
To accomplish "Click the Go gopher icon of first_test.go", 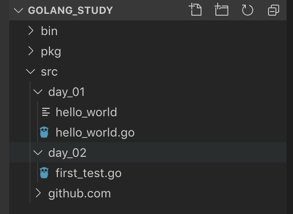I will point(44,173).
